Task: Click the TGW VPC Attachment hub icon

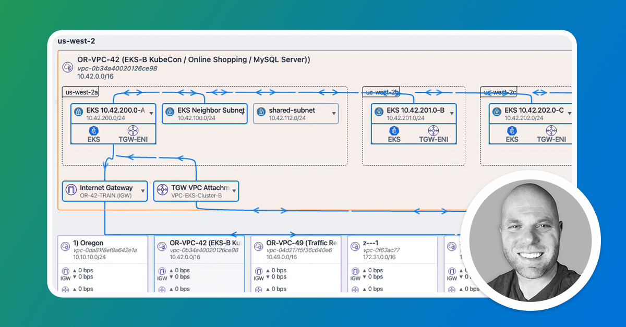Action: point(162,191)
